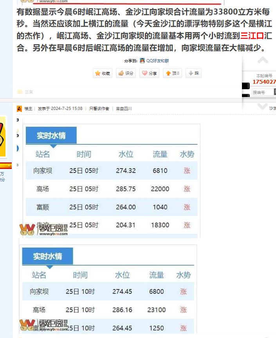Upvote the post with 顶 arrow
The width and height of the screenshot is (276, 338).
pos(172,73)
